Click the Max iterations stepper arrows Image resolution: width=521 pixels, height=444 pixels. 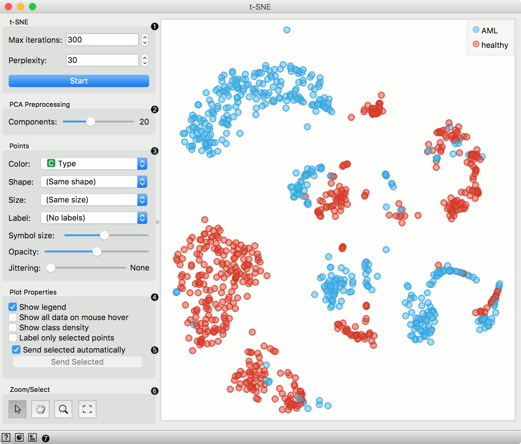point(145,40)
